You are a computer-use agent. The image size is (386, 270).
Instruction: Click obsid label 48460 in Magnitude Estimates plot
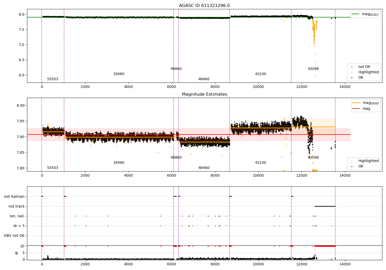pos(204,168)
